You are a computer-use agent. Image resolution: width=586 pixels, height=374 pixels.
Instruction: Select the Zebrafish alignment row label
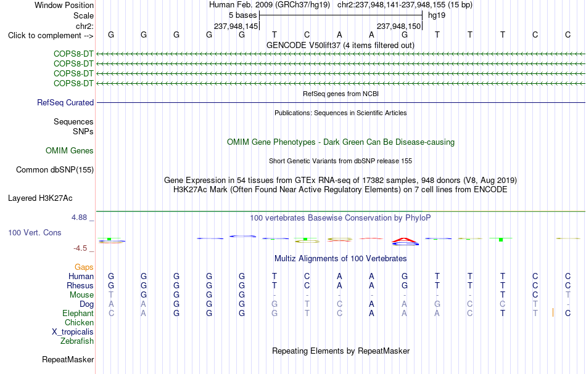click(x=77, y=341)
